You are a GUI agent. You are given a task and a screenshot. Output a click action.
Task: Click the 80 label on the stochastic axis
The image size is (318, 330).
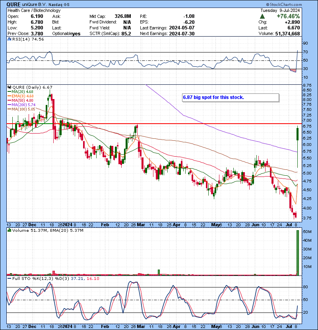(305, 287)
